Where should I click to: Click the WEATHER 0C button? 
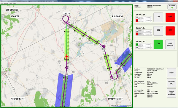click(171, 83)
